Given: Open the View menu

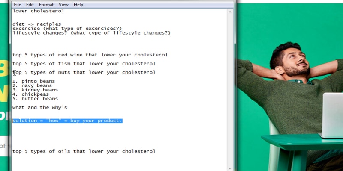Looking at the screenshot, I should (x=63, y=5).
